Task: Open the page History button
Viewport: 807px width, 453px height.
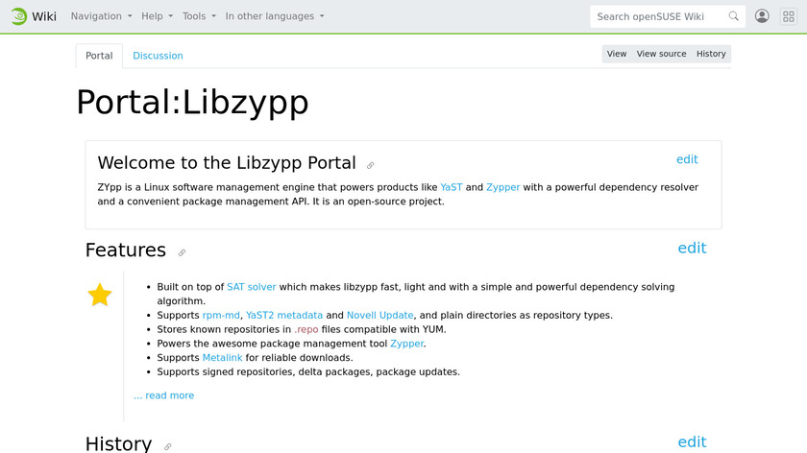Action: pyautogui.click(x=711, y=54)
